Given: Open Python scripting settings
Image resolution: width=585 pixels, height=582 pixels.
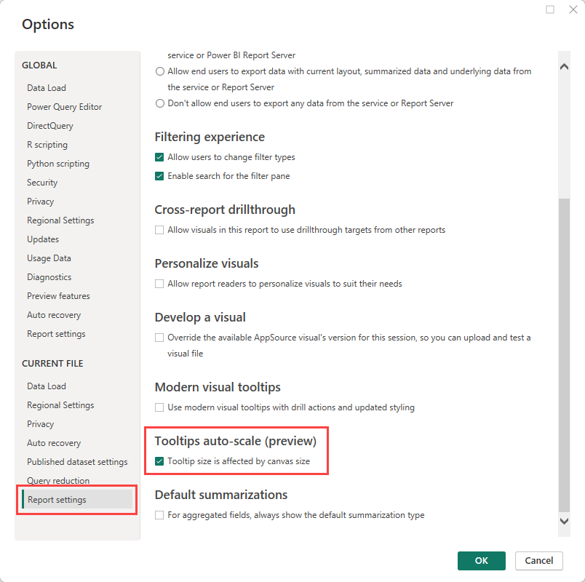Looking at the screenshot, I should [58, 163].
